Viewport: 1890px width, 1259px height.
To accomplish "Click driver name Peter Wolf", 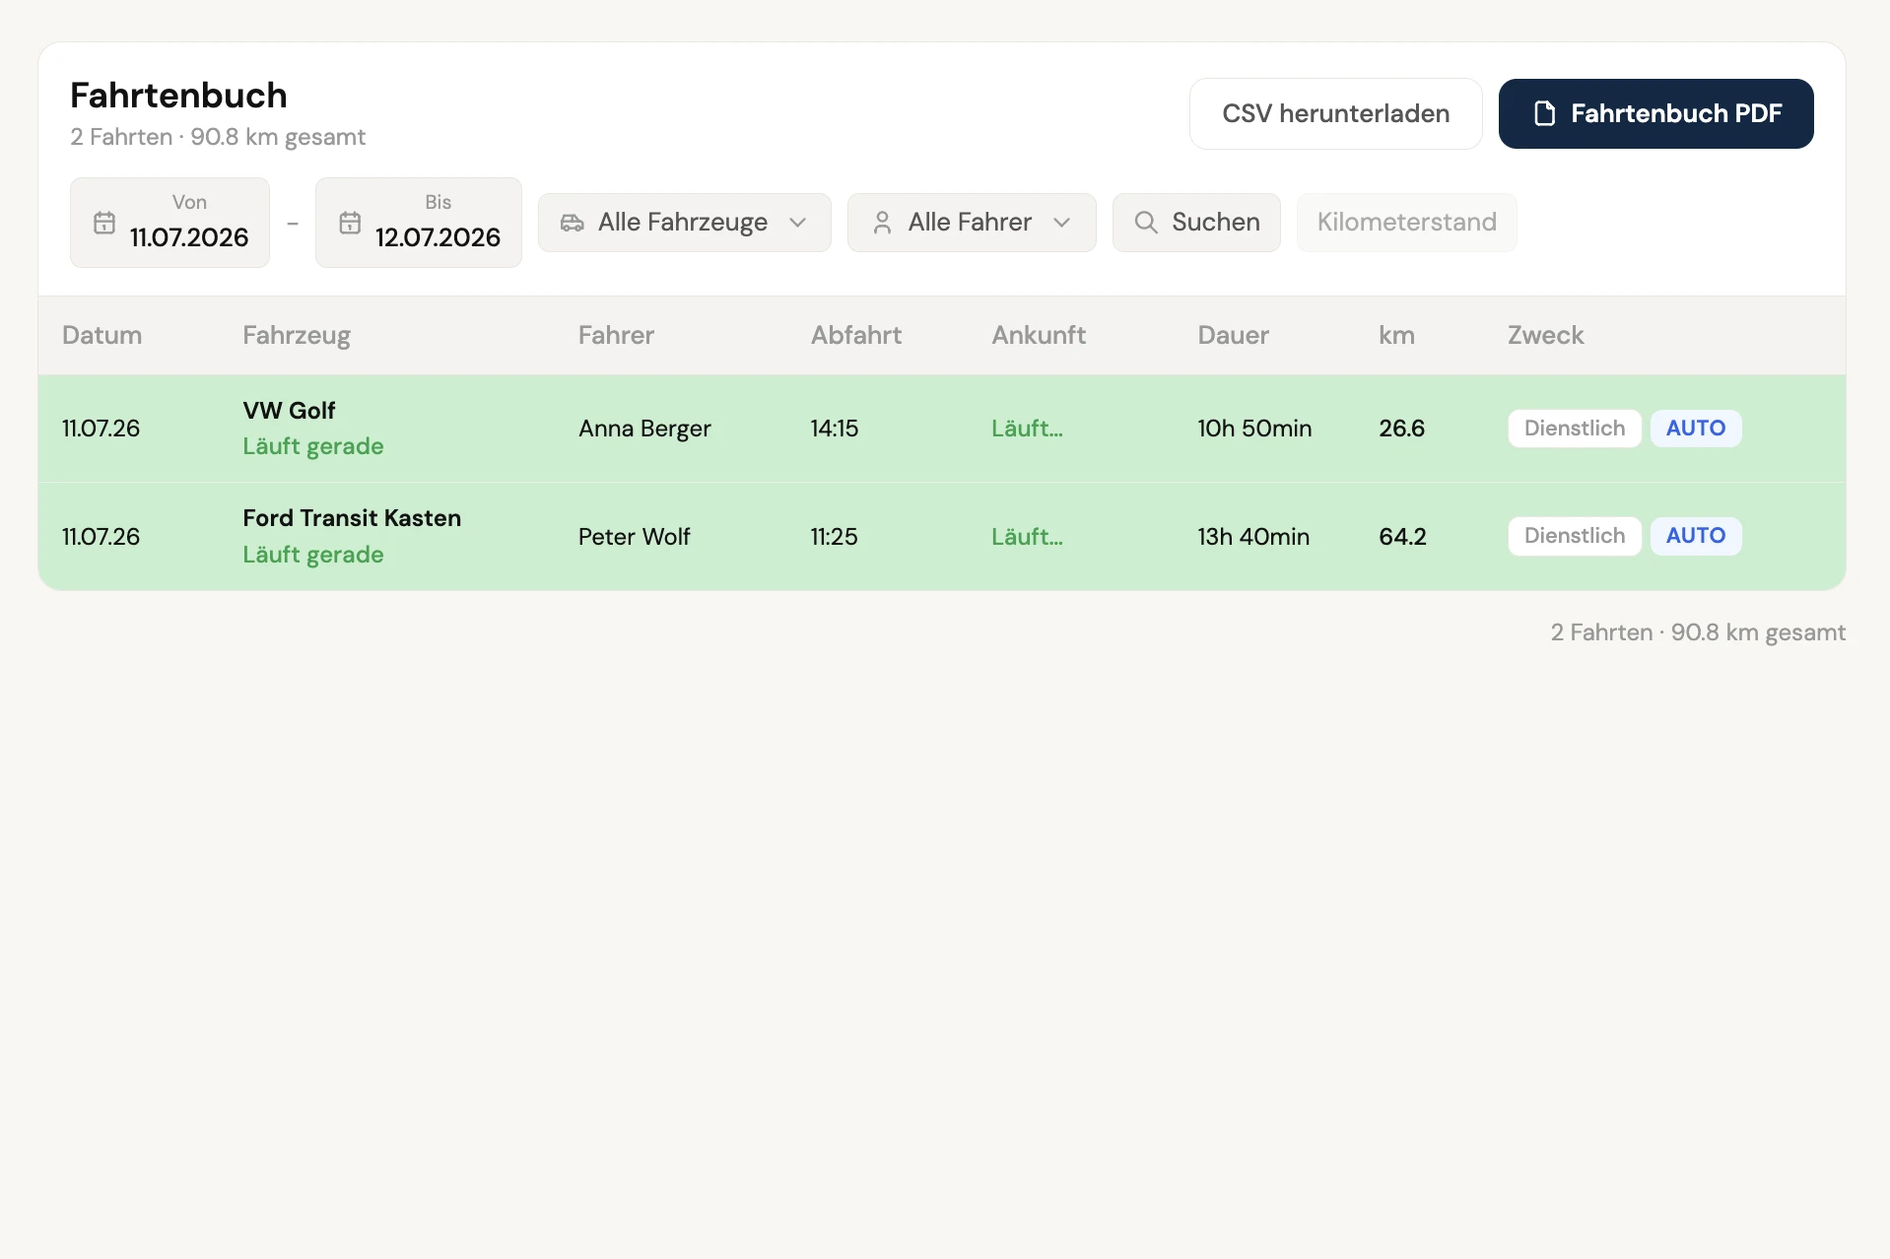I will [x=634, y=537].
